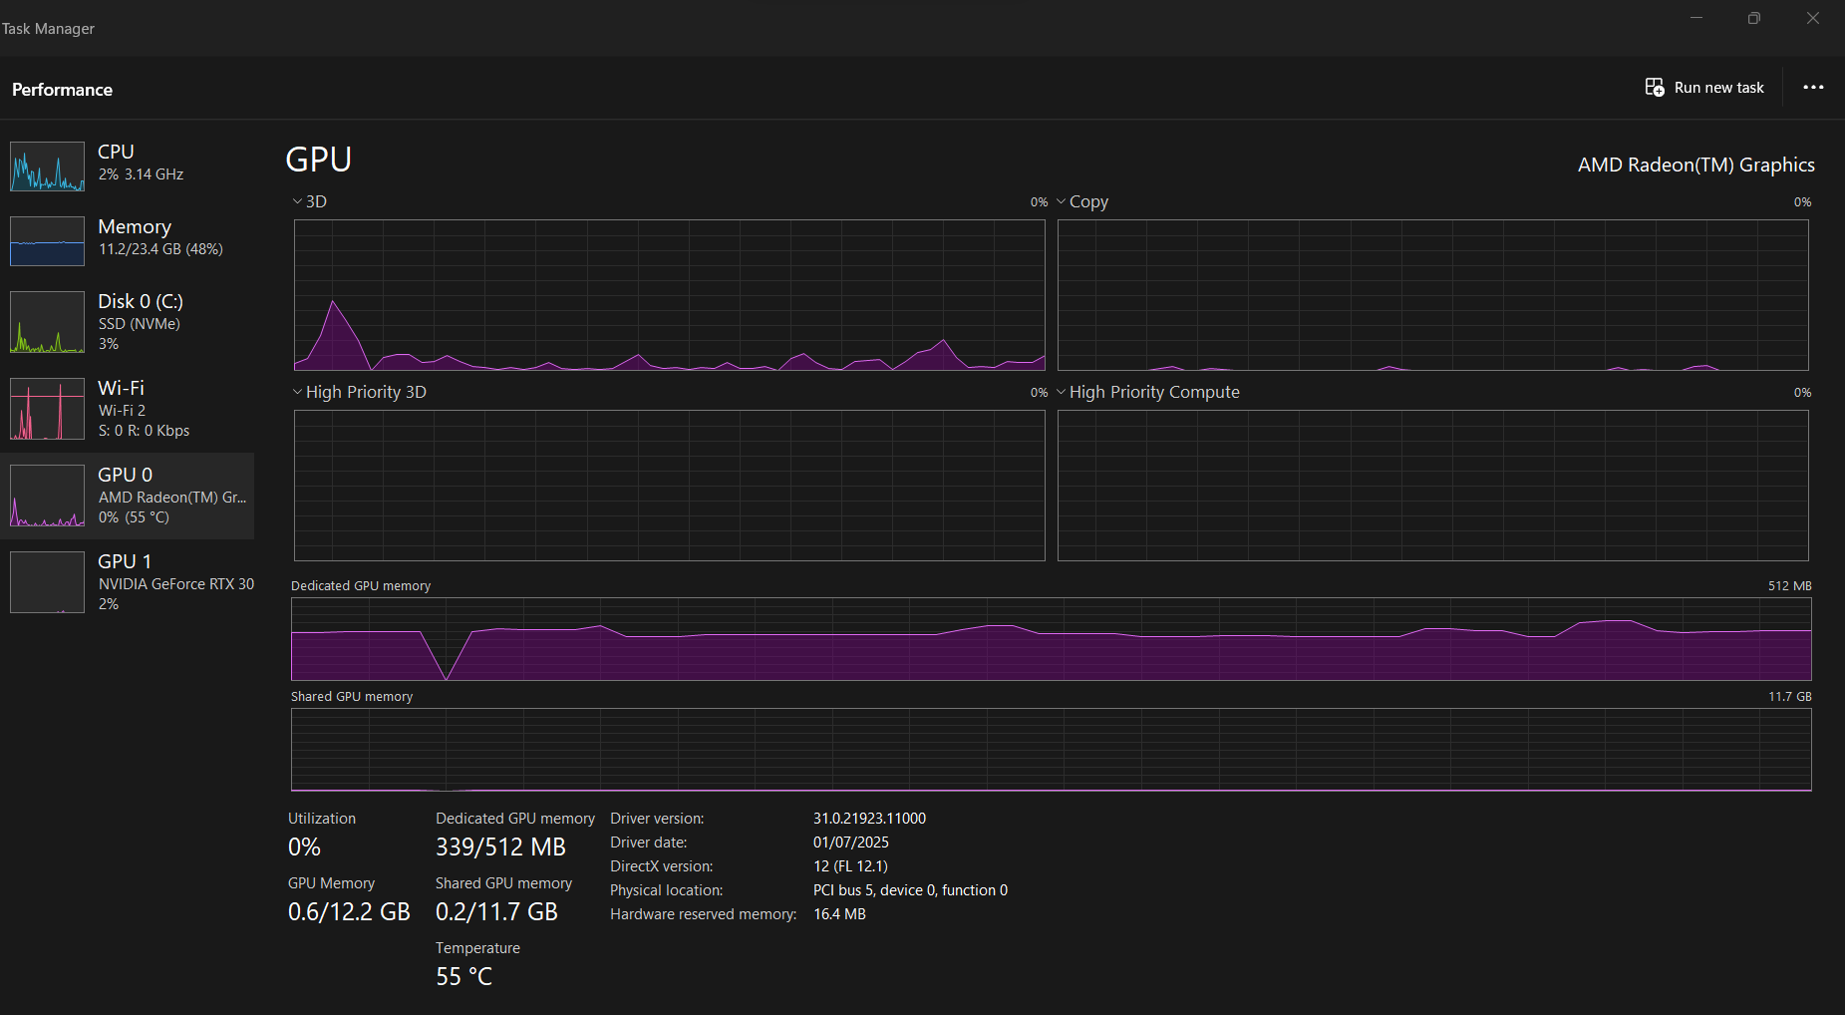1845x1015 pixels.
Task: Click the Disk 0 (C:) graph thumbnail
Action: click(x=47, y=322)
